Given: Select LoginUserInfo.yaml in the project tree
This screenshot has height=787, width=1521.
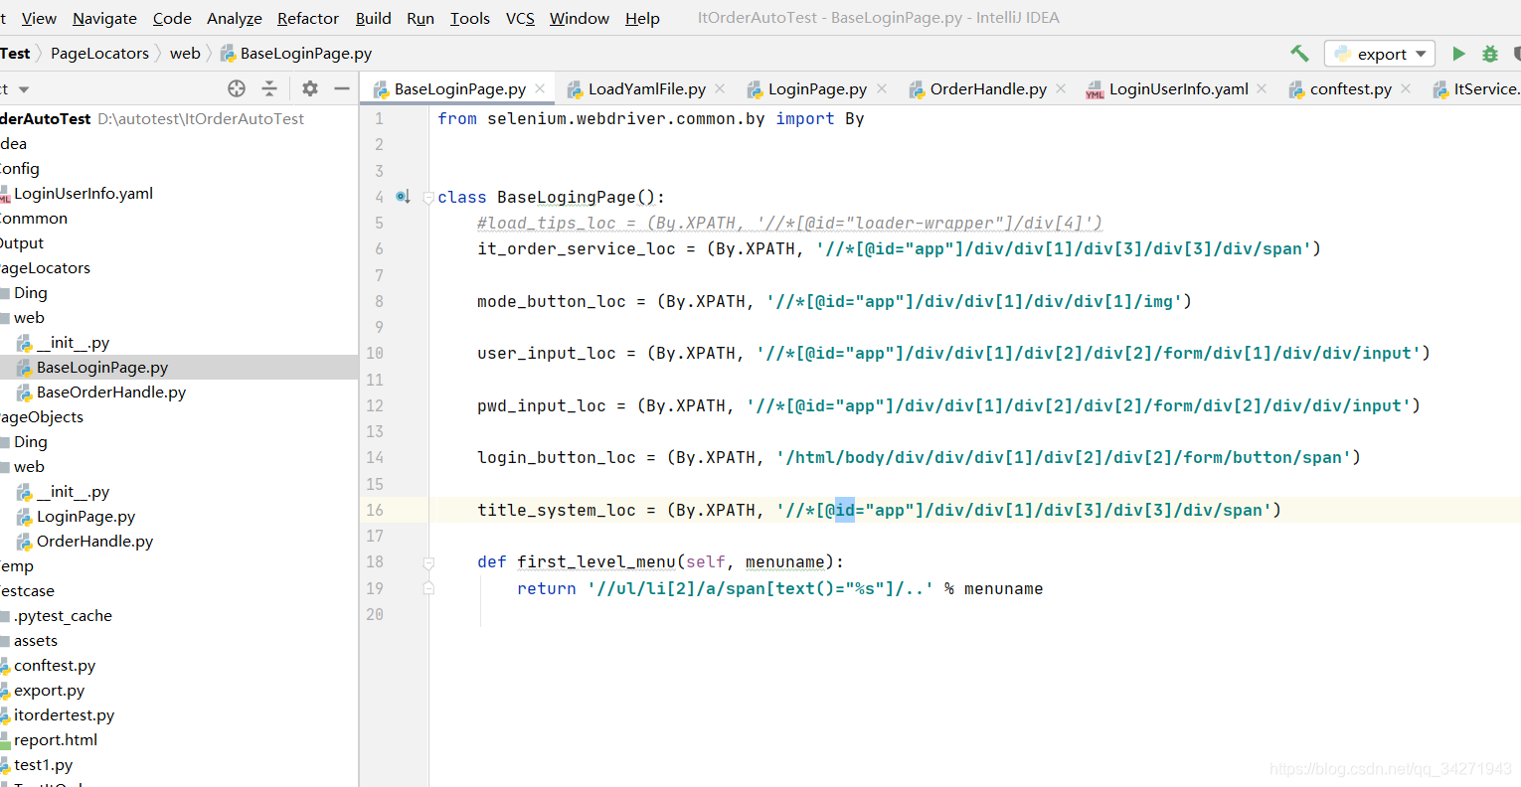Looking at the screenshot, I should pos(84,193).
